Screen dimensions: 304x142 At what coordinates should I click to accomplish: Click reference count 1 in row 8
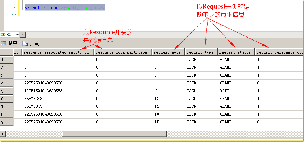pyautogui.click(x=279, y=114)
